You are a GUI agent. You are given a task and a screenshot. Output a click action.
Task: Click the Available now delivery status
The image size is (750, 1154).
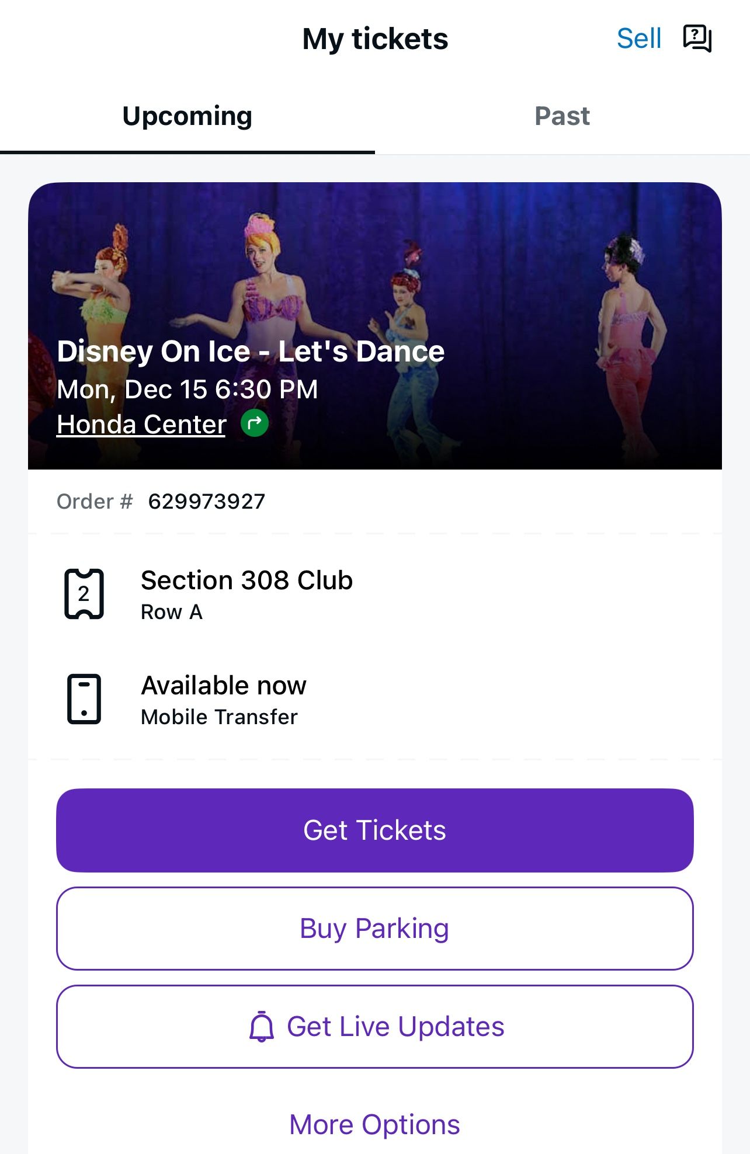point(224,686)
